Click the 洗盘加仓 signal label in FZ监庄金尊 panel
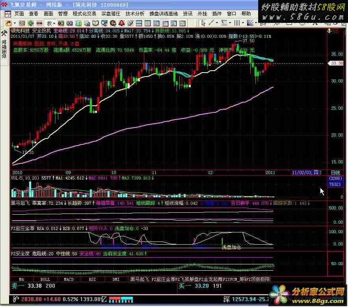Viewport: 348px width, 307px height. pyautogui.click(x=231, y=247)
